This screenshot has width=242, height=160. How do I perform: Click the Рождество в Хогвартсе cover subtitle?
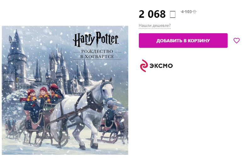[97, 54]
